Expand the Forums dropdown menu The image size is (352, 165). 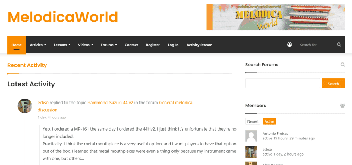[109, 45]
